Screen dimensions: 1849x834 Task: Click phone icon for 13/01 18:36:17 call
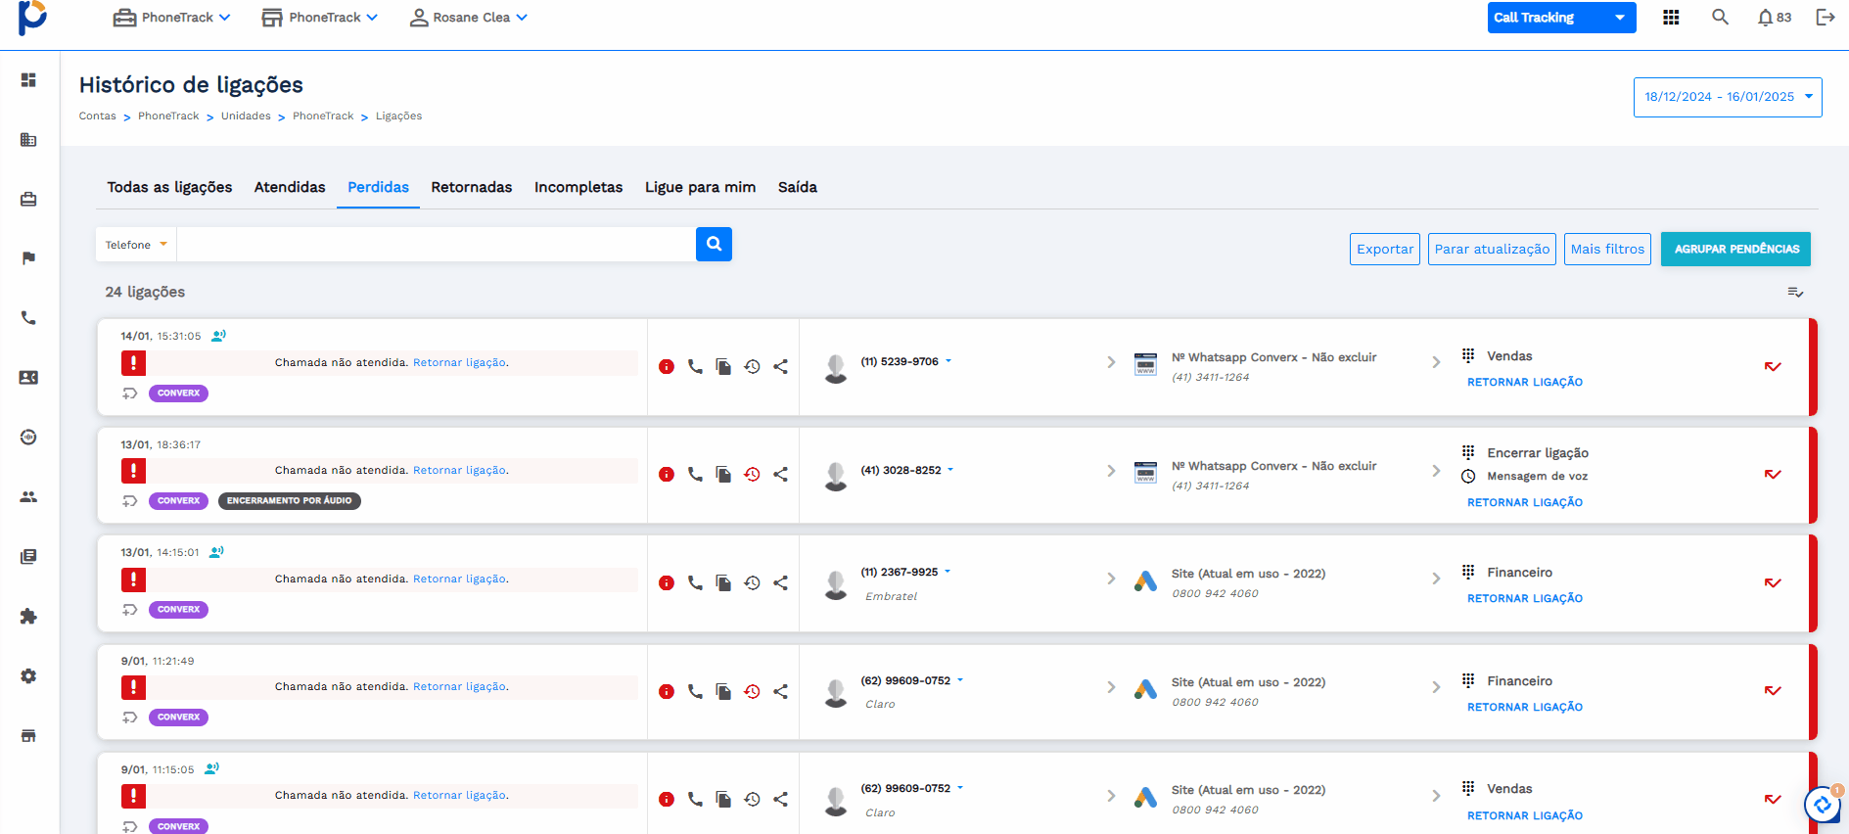click(695, 475)
